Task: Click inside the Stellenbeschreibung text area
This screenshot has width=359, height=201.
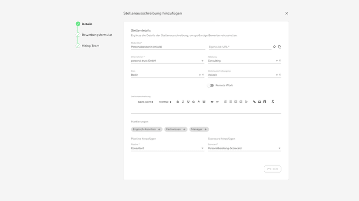Action: point(206,109)
